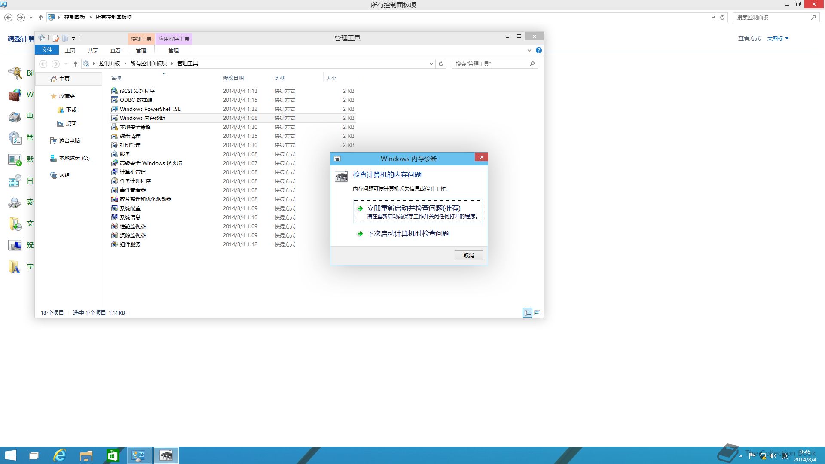Click 搜索控制面板 search field
The image size is (825, 464).
click(776, 17)
